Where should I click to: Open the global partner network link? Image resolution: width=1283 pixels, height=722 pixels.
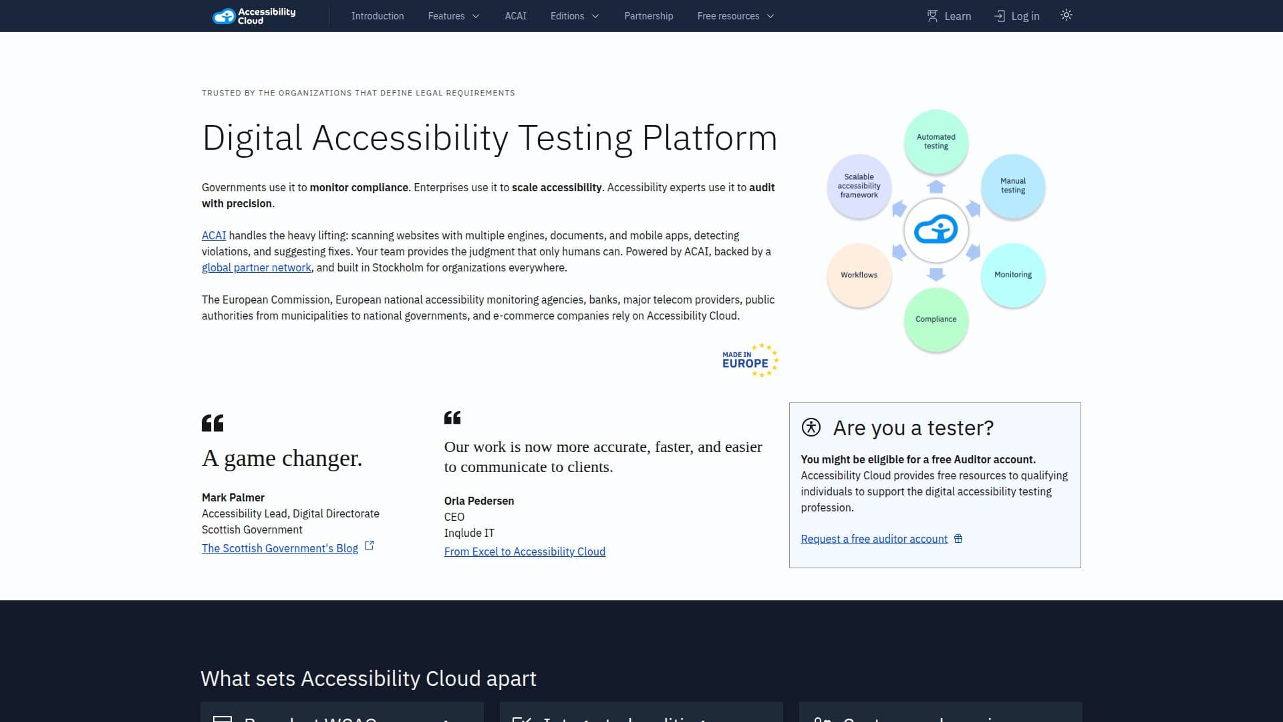pos(257,267)
